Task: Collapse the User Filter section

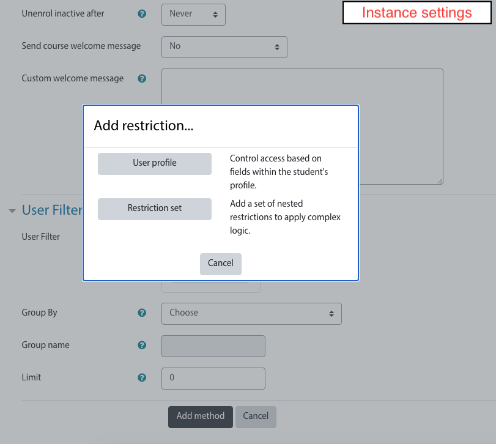Action: [x=12, y=210]
